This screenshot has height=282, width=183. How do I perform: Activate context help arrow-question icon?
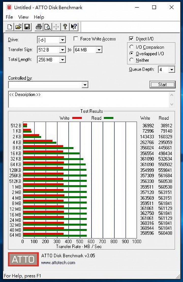[74, 27]
